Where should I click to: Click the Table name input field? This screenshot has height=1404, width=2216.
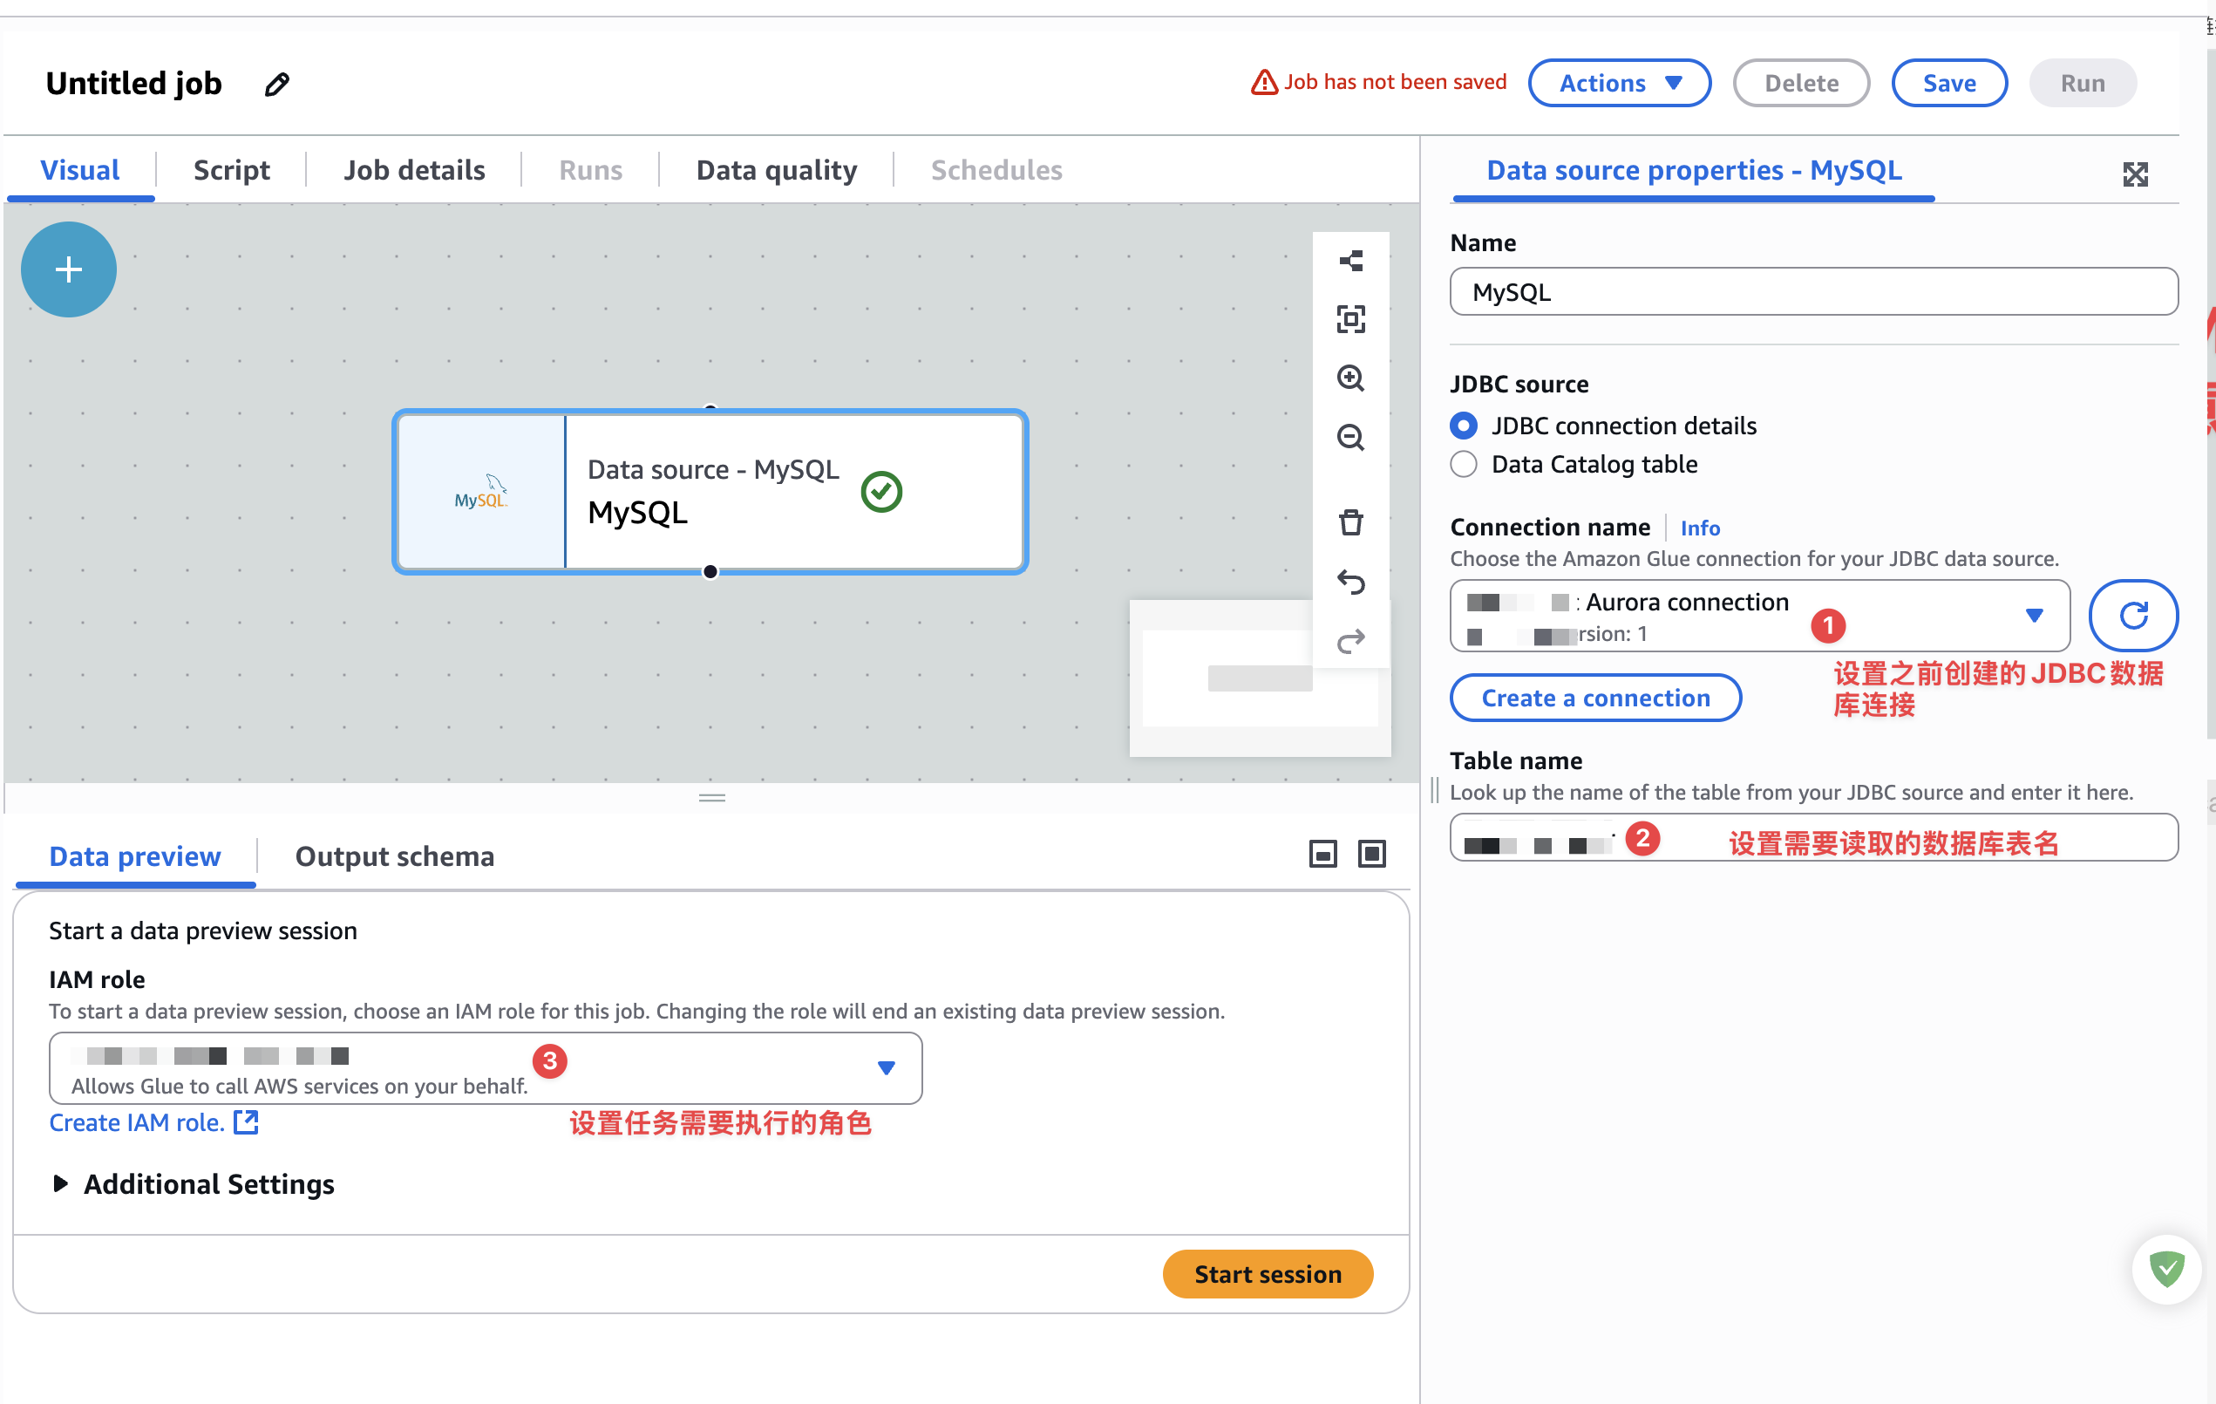coord(1813,838)
